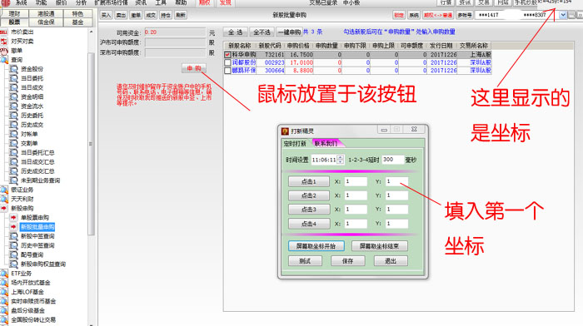583x326 pixels.
Task: Tick the 300664 stock row checkbox
Action: 227,71
